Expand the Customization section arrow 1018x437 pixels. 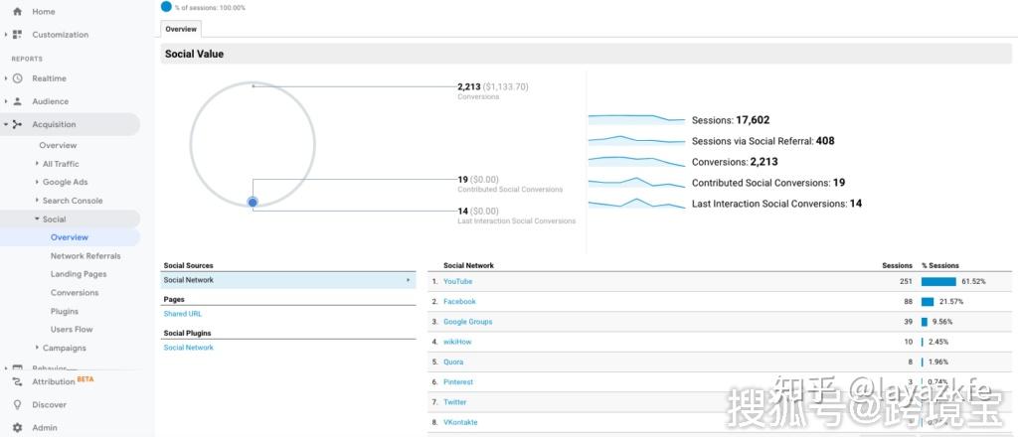6,35
